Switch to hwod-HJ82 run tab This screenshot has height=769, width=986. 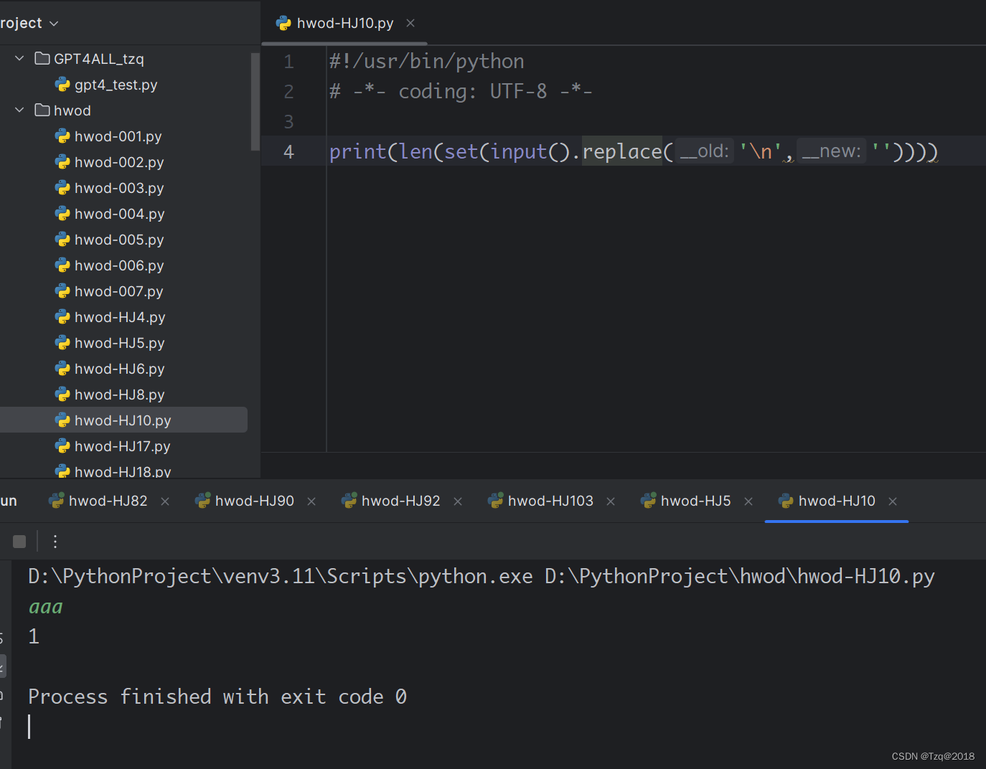point(108,501)
